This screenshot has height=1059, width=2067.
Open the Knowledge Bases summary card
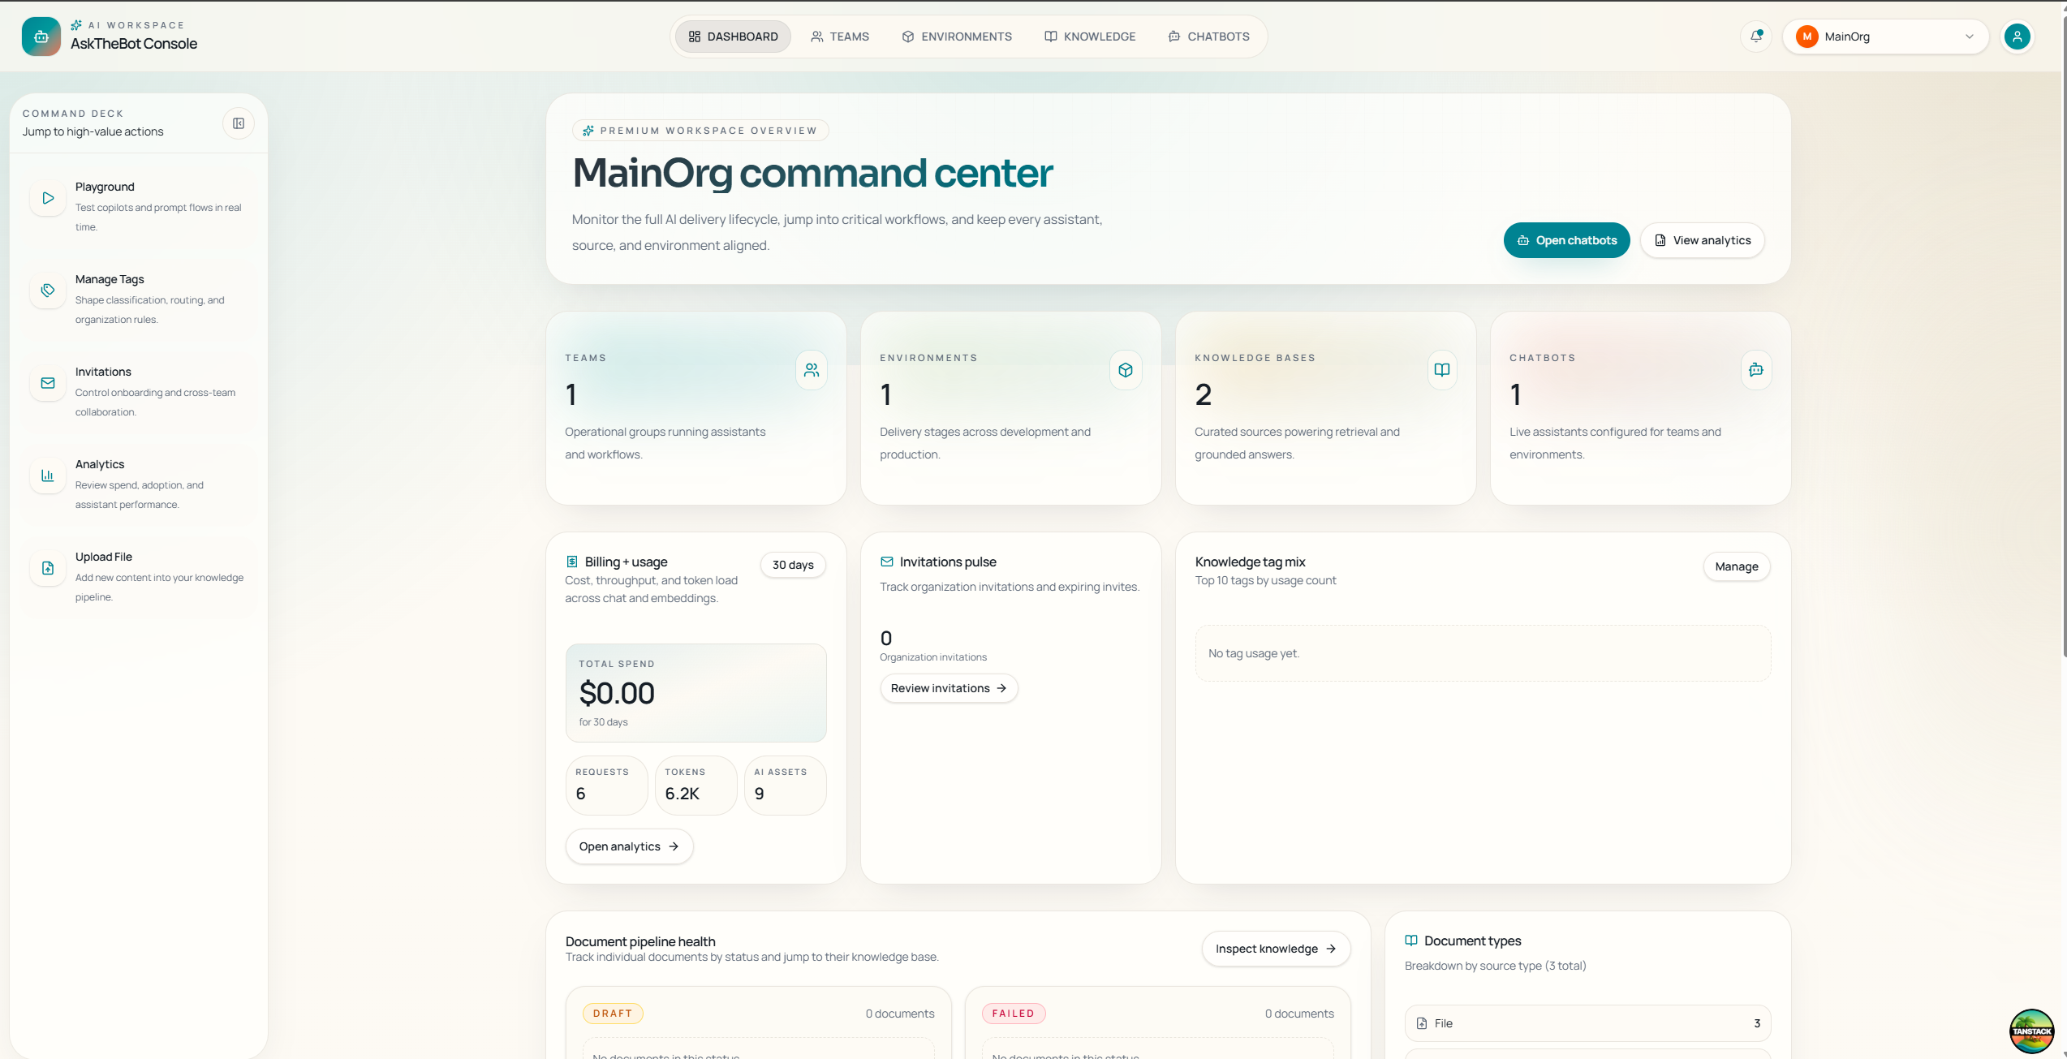coord(1326,408)
